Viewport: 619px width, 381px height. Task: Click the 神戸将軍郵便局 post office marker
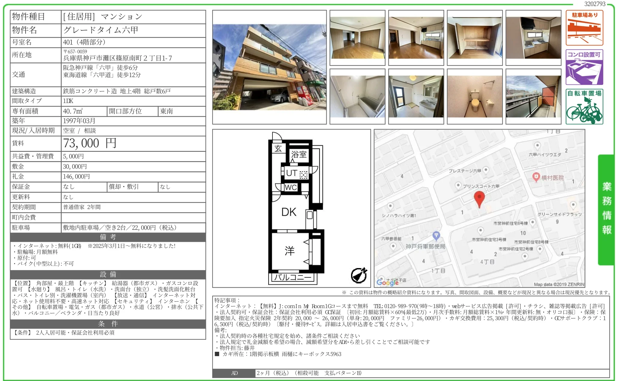436,235
